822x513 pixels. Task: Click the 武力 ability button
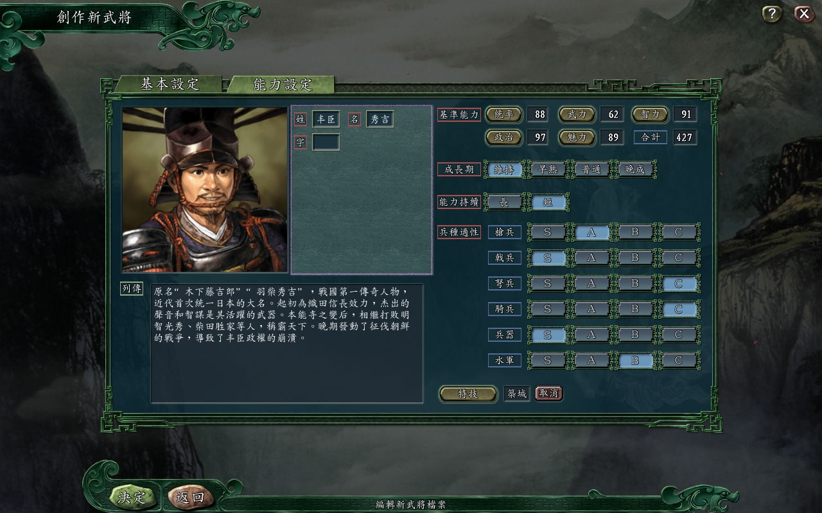pos(577,115)
